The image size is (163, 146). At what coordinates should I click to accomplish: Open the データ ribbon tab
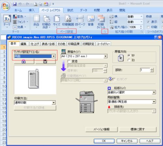[x=83, y=10]
